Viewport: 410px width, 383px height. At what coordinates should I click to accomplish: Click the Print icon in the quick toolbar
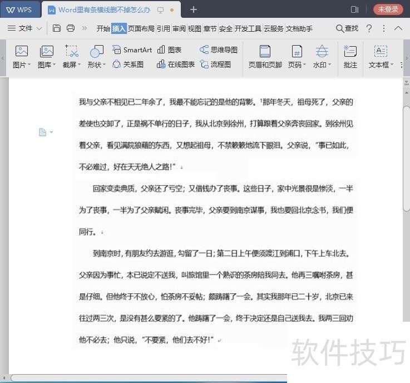pos(71,28)
